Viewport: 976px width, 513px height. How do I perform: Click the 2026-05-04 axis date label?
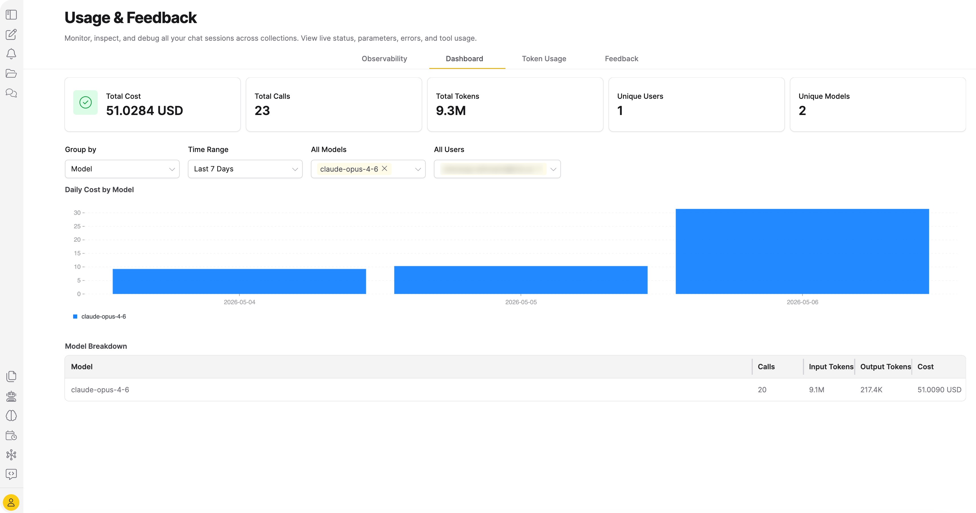tap(239, 302)
